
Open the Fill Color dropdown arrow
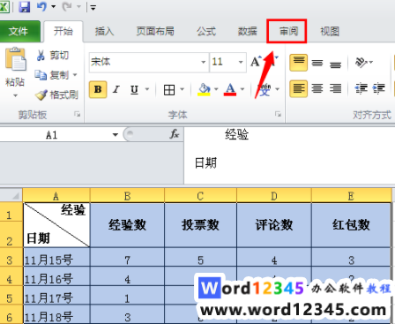coord(216,89)
